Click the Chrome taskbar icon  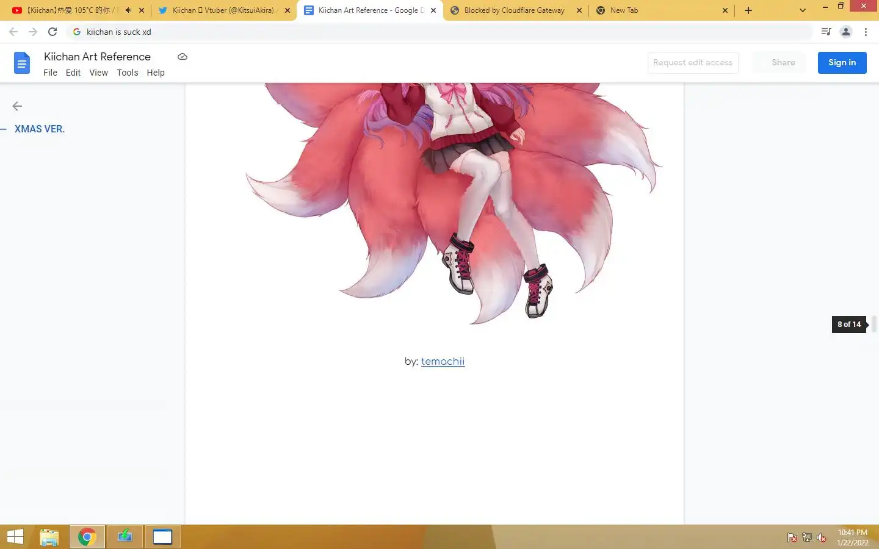coord(87,537)
